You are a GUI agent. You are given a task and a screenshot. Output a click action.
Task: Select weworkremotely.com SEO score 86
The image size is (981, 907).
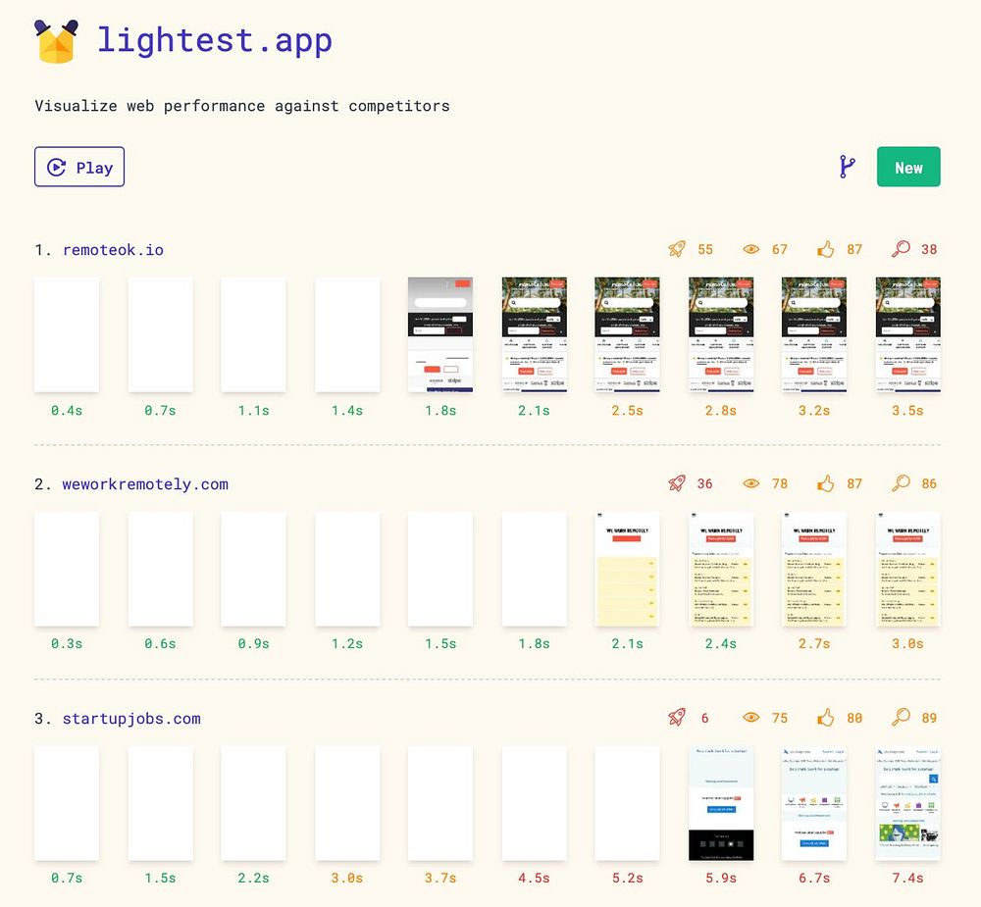929,483
